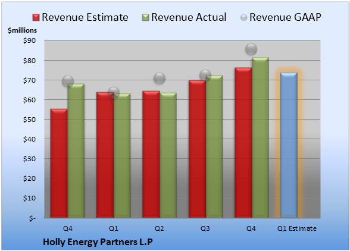Click the gray Revenue GAAP legend marker
Screen dimensions: 350x251
(244, 18)
